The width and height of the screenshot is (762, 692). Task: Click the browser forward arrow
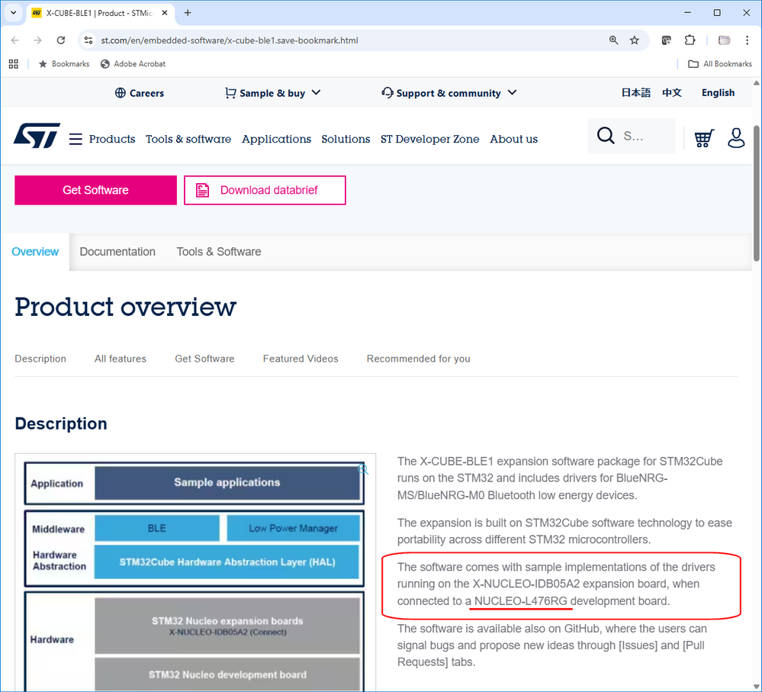(38, 40)
